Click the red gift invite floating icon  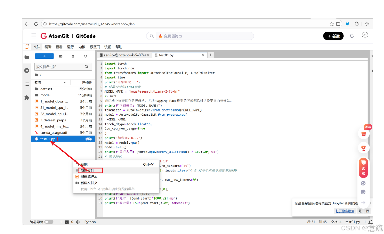[364, 134]
